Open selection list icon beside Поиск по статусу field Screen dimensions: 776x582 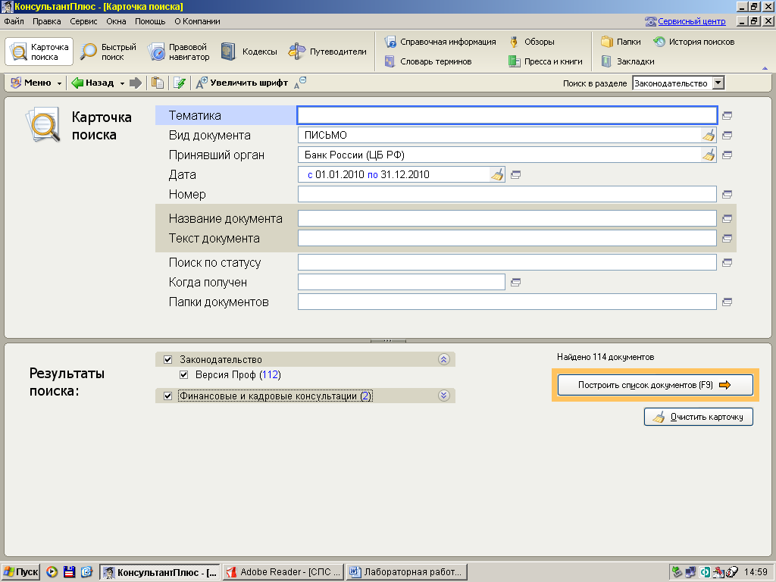coord(727,263)
